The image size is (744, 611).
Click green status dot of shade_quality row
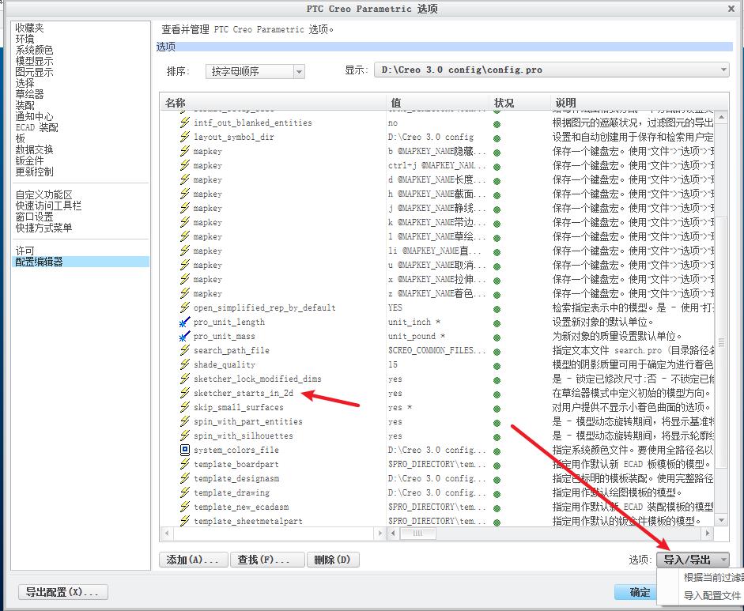click(x=497, y=366)
